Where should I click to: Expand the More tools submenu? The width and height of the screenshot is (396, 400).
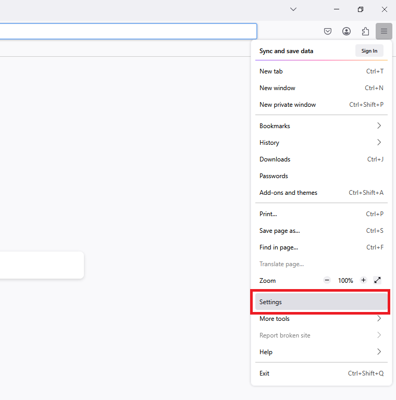click(x=321, y=319)
